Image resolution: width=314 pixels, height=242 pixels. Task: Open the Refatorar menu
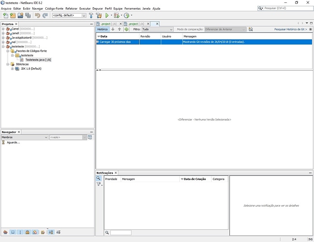pyautogui.click(x=71, y=8)
